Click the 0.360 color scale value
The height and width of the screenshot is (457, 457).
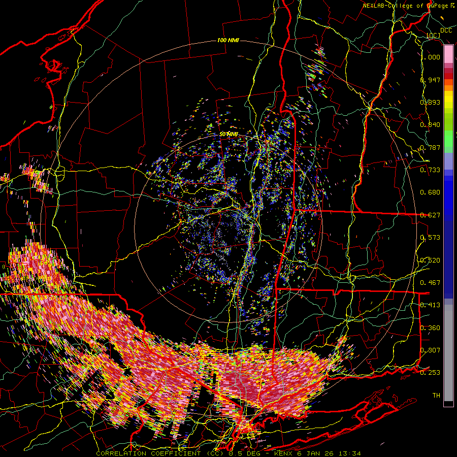tap(430, 328)
